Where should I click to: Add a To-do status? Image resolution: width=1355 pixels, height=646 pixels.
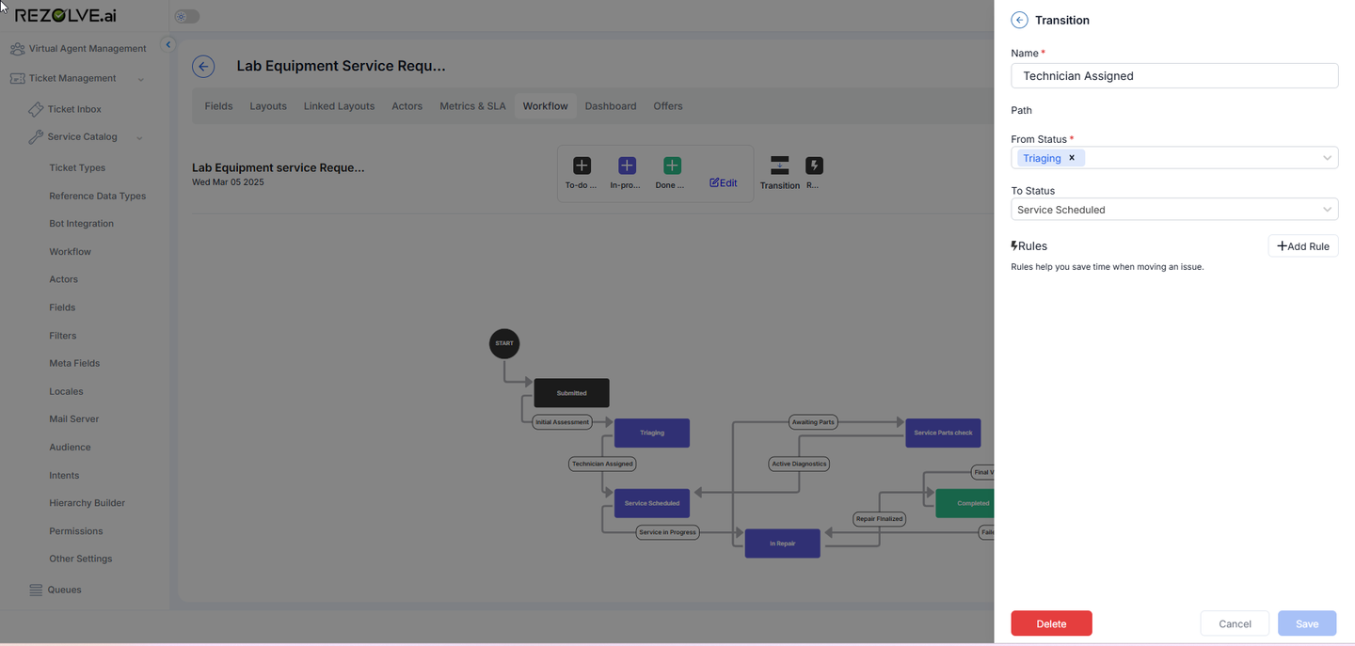pyautogui.click(x=582, y=165)
